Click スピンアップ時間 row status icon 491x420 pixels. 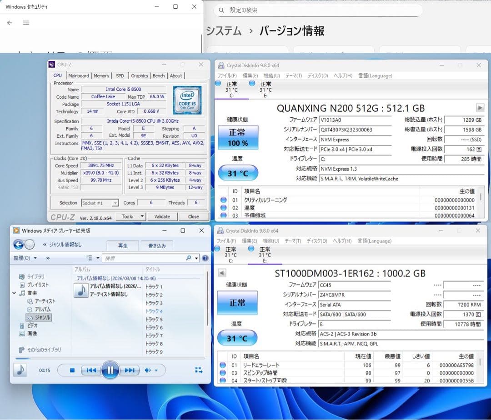[x=223, y=373]
